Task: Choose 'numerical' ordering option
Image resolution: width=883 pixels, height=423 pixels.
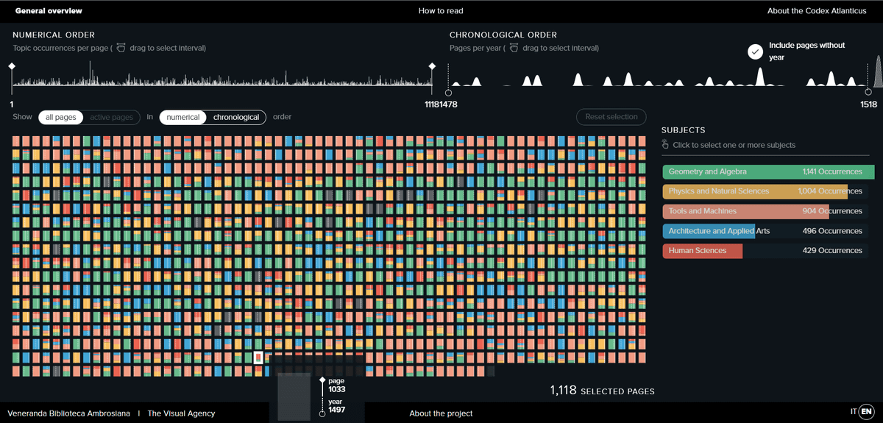Action: 182,117
